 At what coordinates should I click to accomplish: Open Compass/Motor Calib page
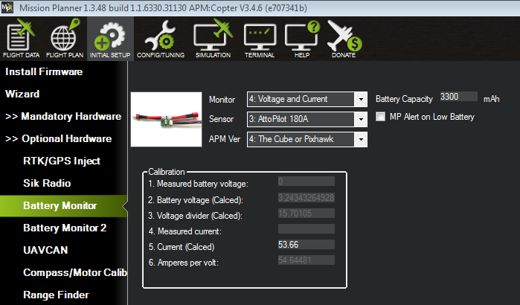click(75, 272)
